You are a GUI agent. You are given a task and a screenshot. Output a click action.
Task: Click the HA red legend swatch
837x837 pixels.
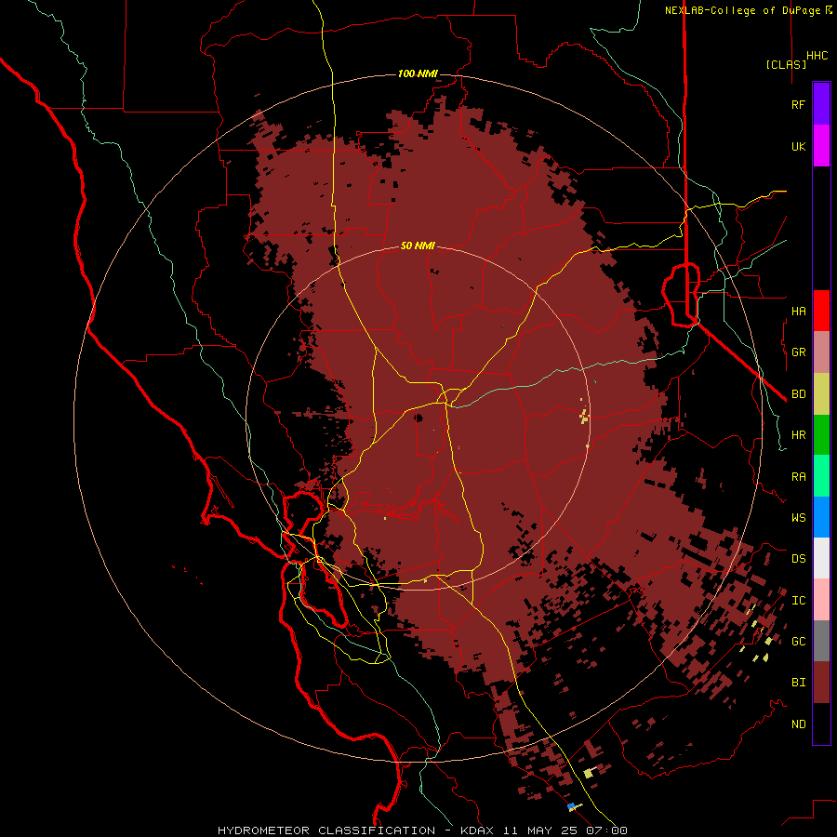821,311
